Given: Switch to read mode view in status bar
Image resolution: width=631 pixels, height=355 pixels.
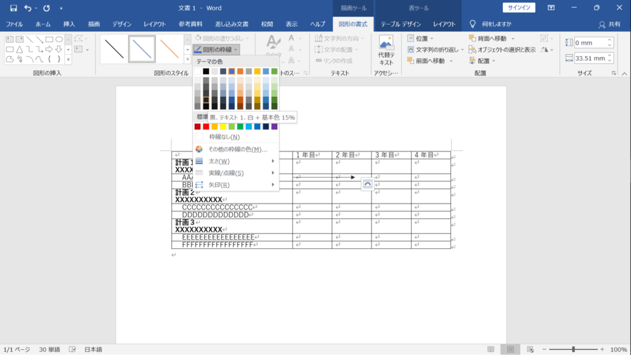Looking at the screenshot, I should 491,349.
